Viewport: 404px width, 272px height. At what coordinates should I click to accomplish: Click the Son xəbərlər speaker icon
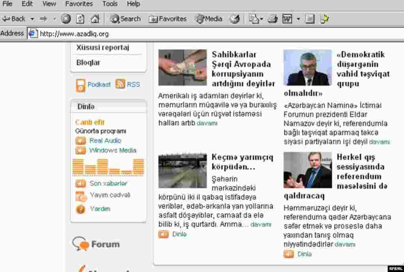[x=81, y=183]
